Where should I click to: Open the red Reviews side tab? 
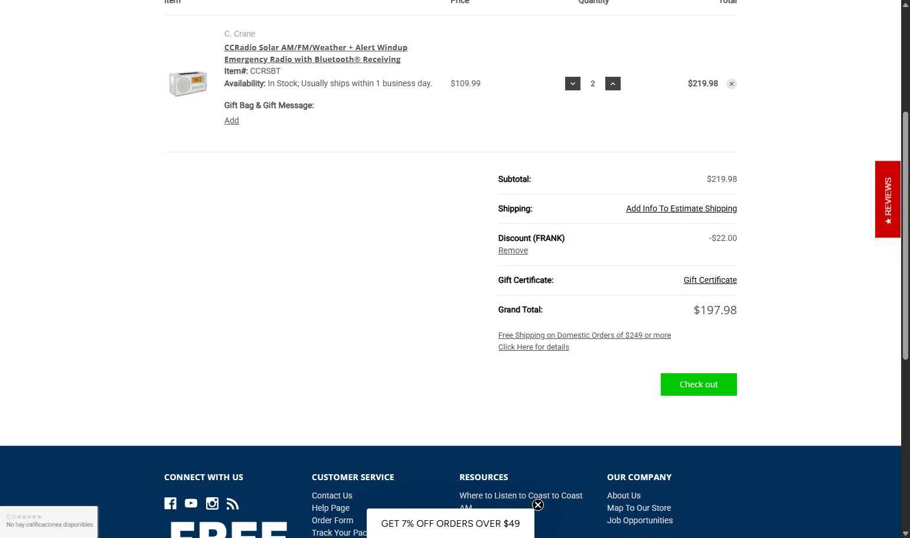(888, 199)
